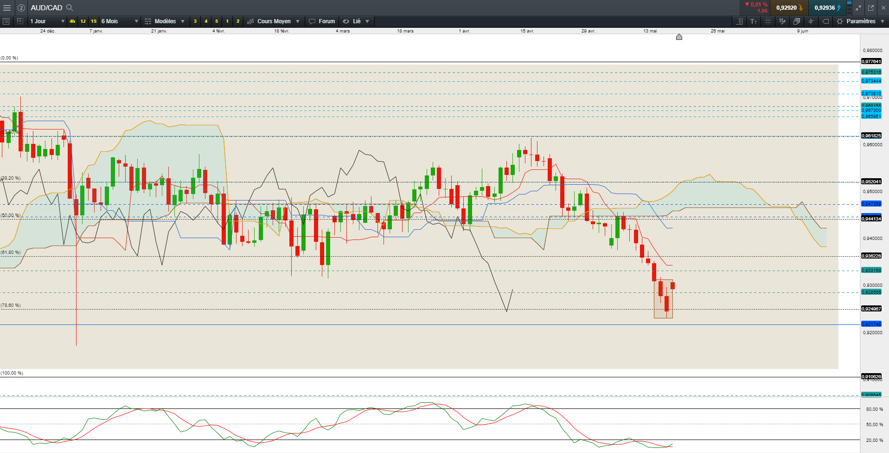The height and width of the screenshot is (453, 889).
Task: Click the dashed-square layout icon
Action: (x=20, y=21)
